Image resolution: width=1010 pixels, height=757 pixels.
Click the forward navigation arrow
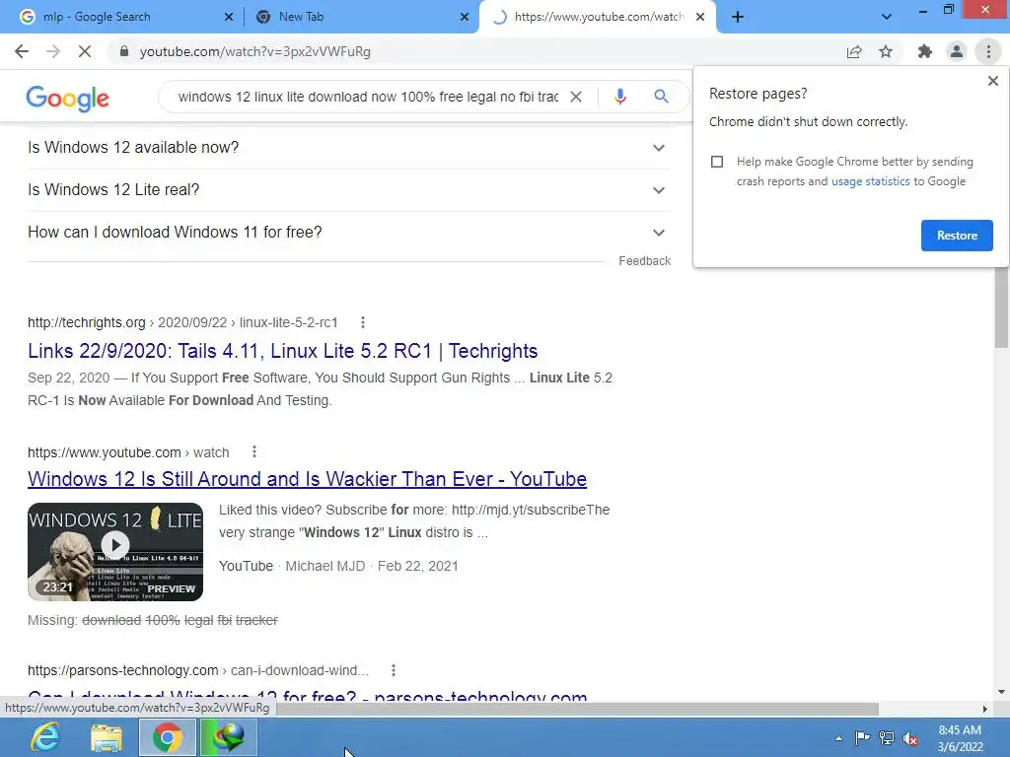coord(53,51)
